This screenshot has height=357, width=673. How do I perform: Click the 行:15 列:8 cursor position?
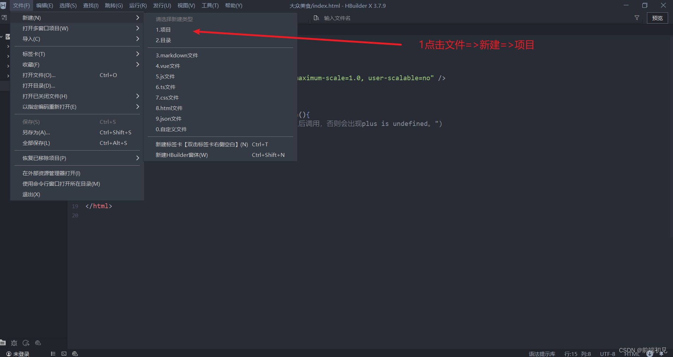(578, 354)
